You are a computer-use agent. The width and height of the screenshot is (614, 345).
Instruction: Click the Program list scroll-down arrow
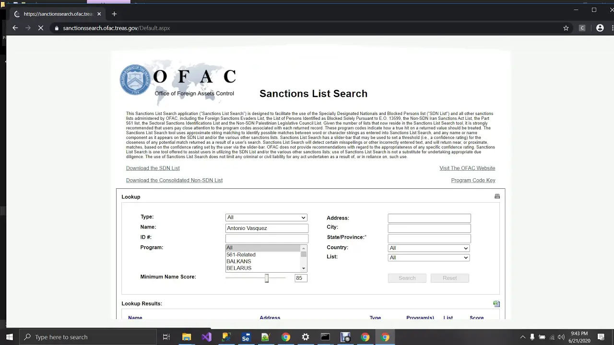point(304,269)
